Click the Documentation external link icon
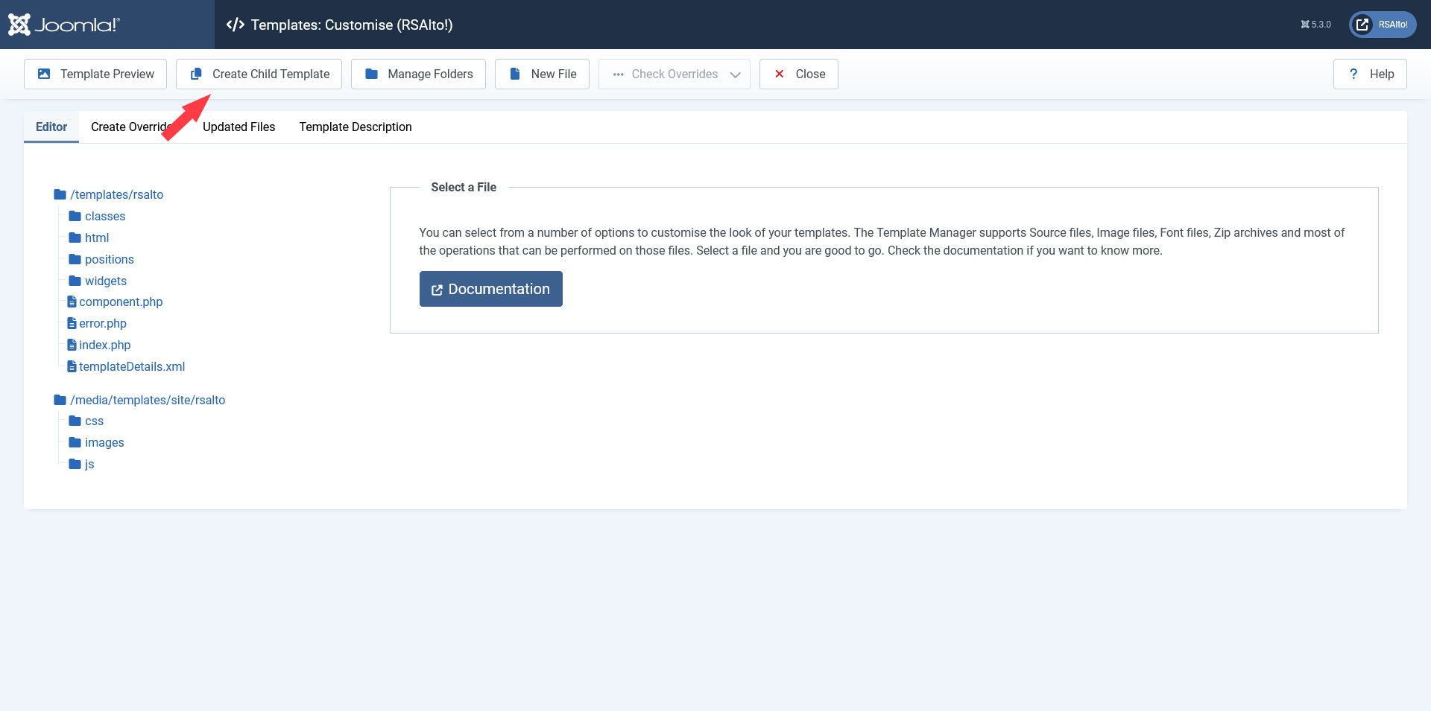Screen dimensions: 1431x711 437,290
